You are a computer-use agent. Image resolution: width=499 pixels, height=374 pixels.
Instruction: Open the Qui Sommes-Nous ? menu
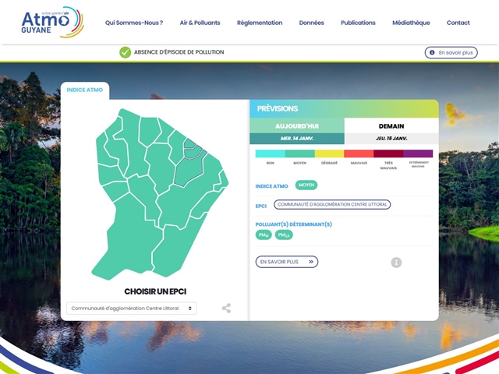coord(134,23)
